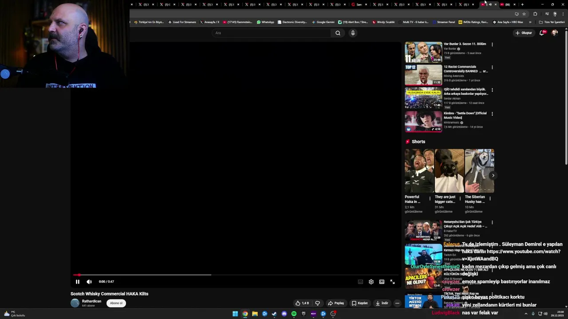Focus the YouTube search field Ara
The image size is (568, 319).
pyautogui.click(x=272, y=33)
